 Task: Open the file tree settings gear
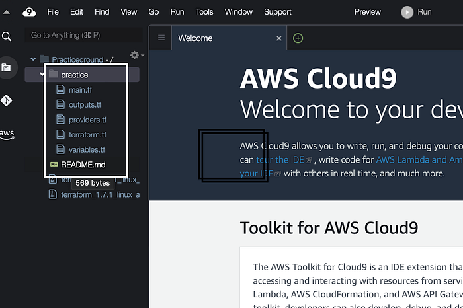pos(135,55)
